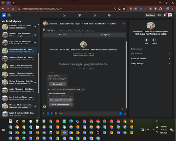Open the Rommel conversation
This screenshot has width=176, height=141.
pyautogui.click(x=19, y=74)
